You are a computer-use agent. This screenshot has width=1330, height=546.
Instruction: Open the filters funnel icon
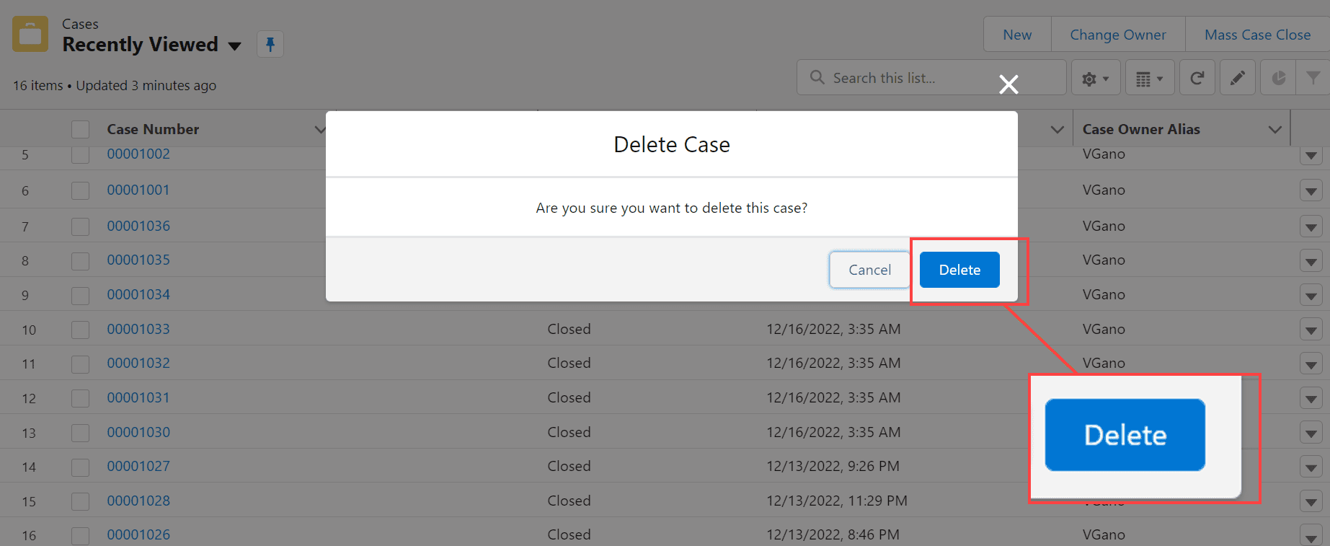point(1313,79)
